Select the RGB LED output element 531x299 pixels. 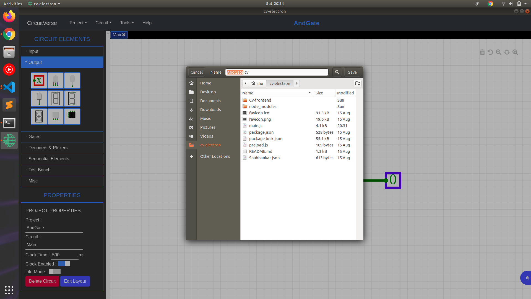56,81
